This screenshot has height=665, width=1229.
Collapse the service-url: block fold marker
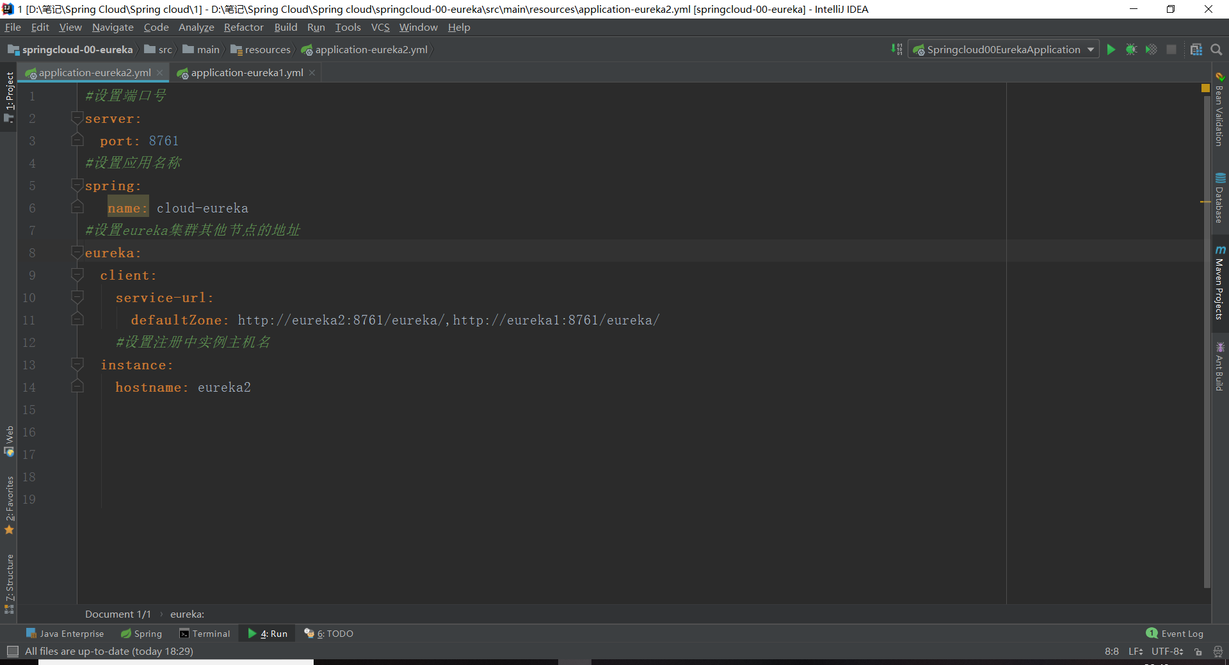pos(77,297)
